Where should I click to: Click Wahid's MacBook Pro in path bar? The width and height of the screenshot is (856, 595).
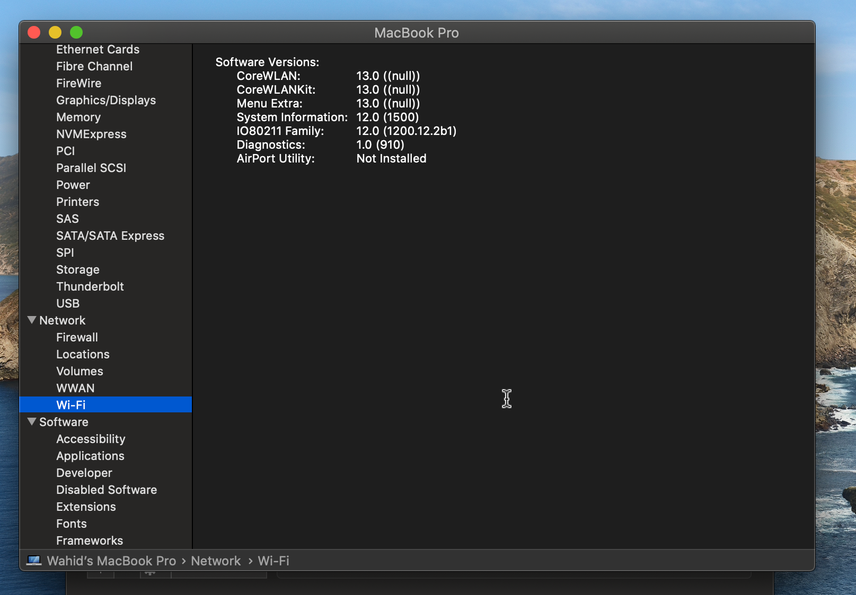click(111, 561)
